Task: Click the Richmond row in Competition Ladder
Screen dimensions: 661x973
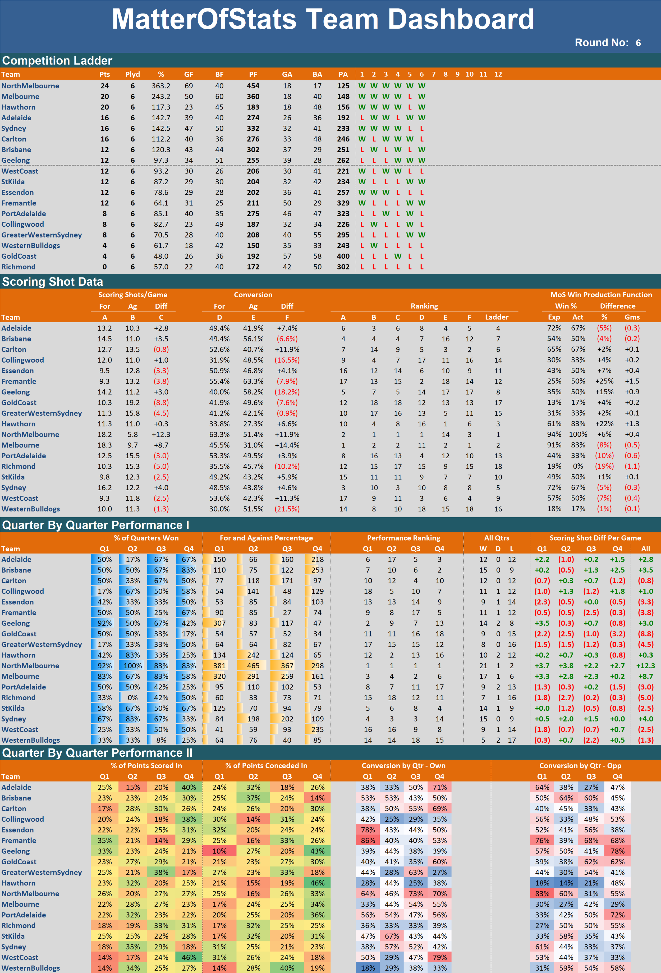Action: pyautogui.click(x=19, y=267)
